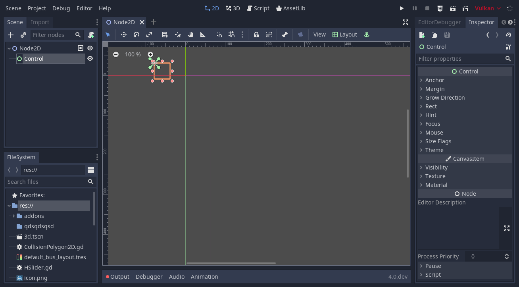This screenshot has height=287, width=519.
Task: Select the Ruler mode tool
Action: click(x=203, y=35)
